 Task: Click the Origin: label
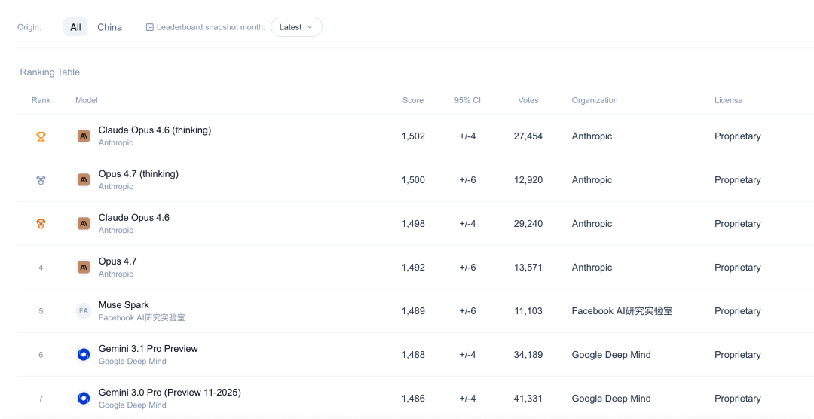point(29,27)
